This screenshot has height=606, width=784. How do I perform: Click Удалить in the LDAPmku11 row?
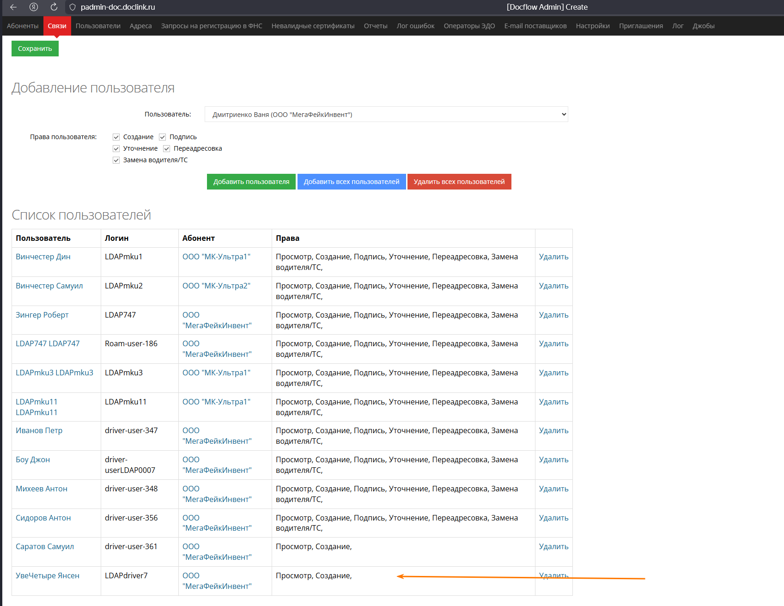coord(553,402)
